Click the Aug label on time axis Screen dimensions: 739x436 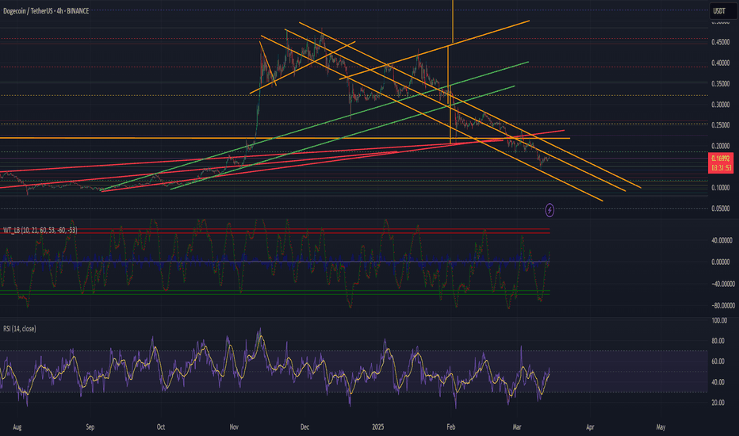pyautogui.click(x=17, y=427)
